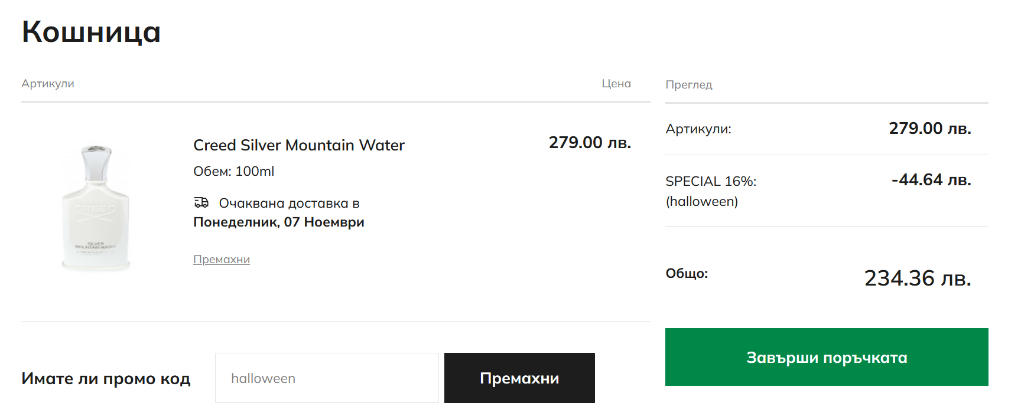
Task: Click the Общо total label
Action: 686,274
